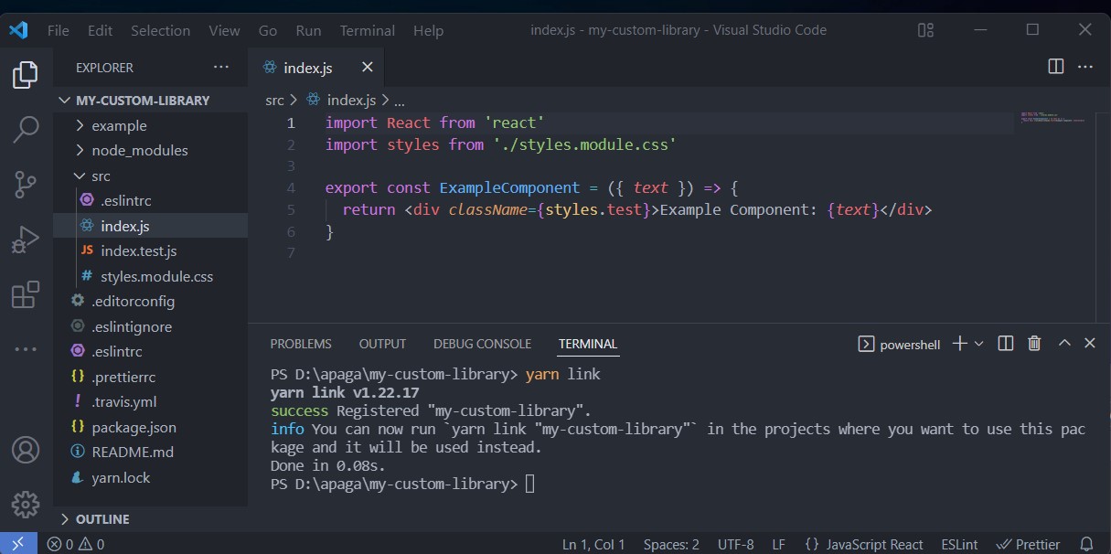Collapse the MY-CUSTOM-LIBRARY root folder
This screenshot has height=554, width=1111.
click(150, 101)
